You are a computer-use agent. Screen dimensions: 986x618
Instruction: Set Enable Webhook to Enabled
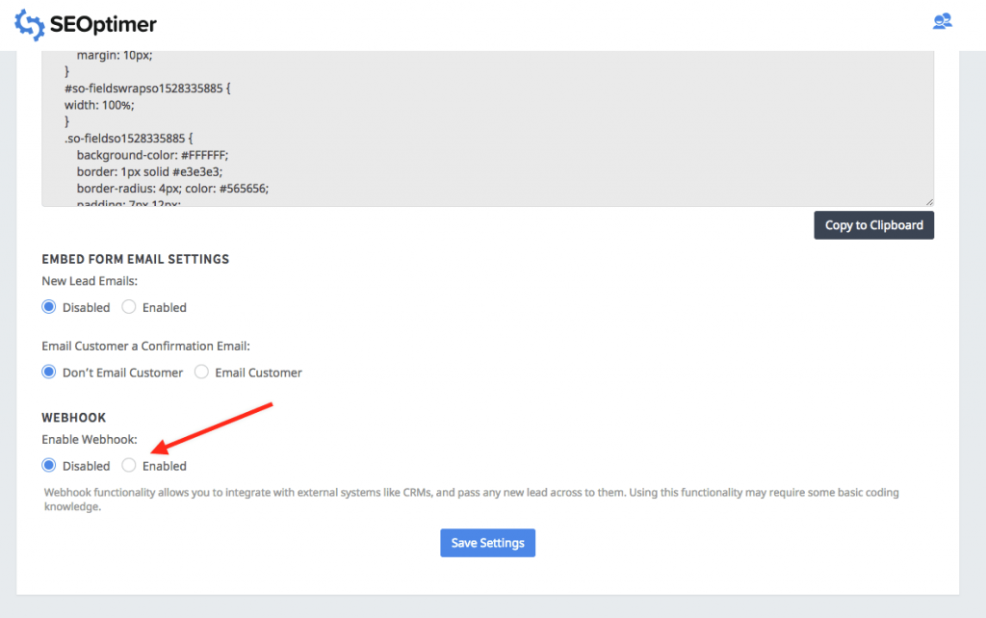click(x=129, y=465)
